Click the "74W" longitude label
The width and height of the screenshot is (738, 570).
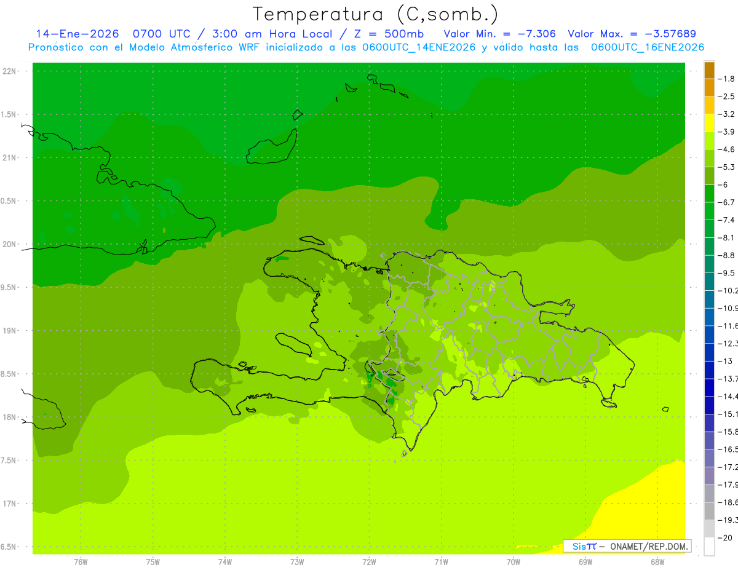(x=225, y=561)
